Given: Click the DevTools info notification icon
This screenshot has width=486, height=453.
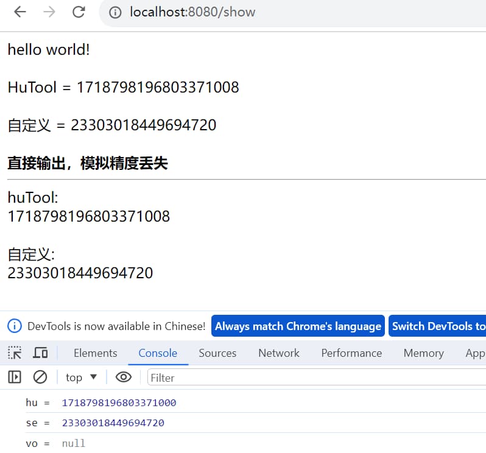Looking at the screenshot, I should pyautogui.click(x=15, y=326).
